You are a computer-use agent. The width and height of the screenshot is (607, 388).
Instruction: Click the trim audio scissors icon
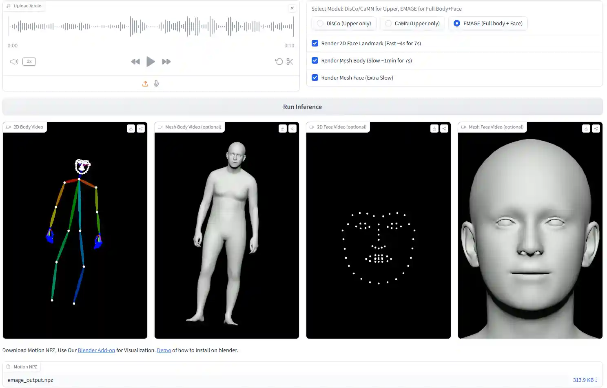pyautogui.click(x=290, y=62)
